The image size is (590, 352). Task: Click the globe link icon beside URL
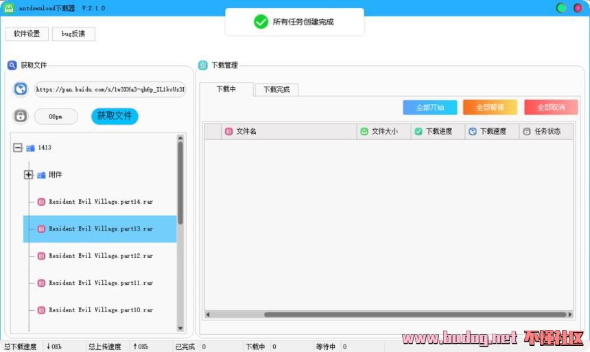click(21, 90)
